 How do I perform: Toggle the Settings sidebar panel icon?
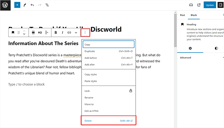pos(220,5)
